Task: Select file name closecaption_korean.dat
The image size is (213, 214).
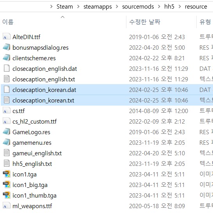Action: pos(44,90)
